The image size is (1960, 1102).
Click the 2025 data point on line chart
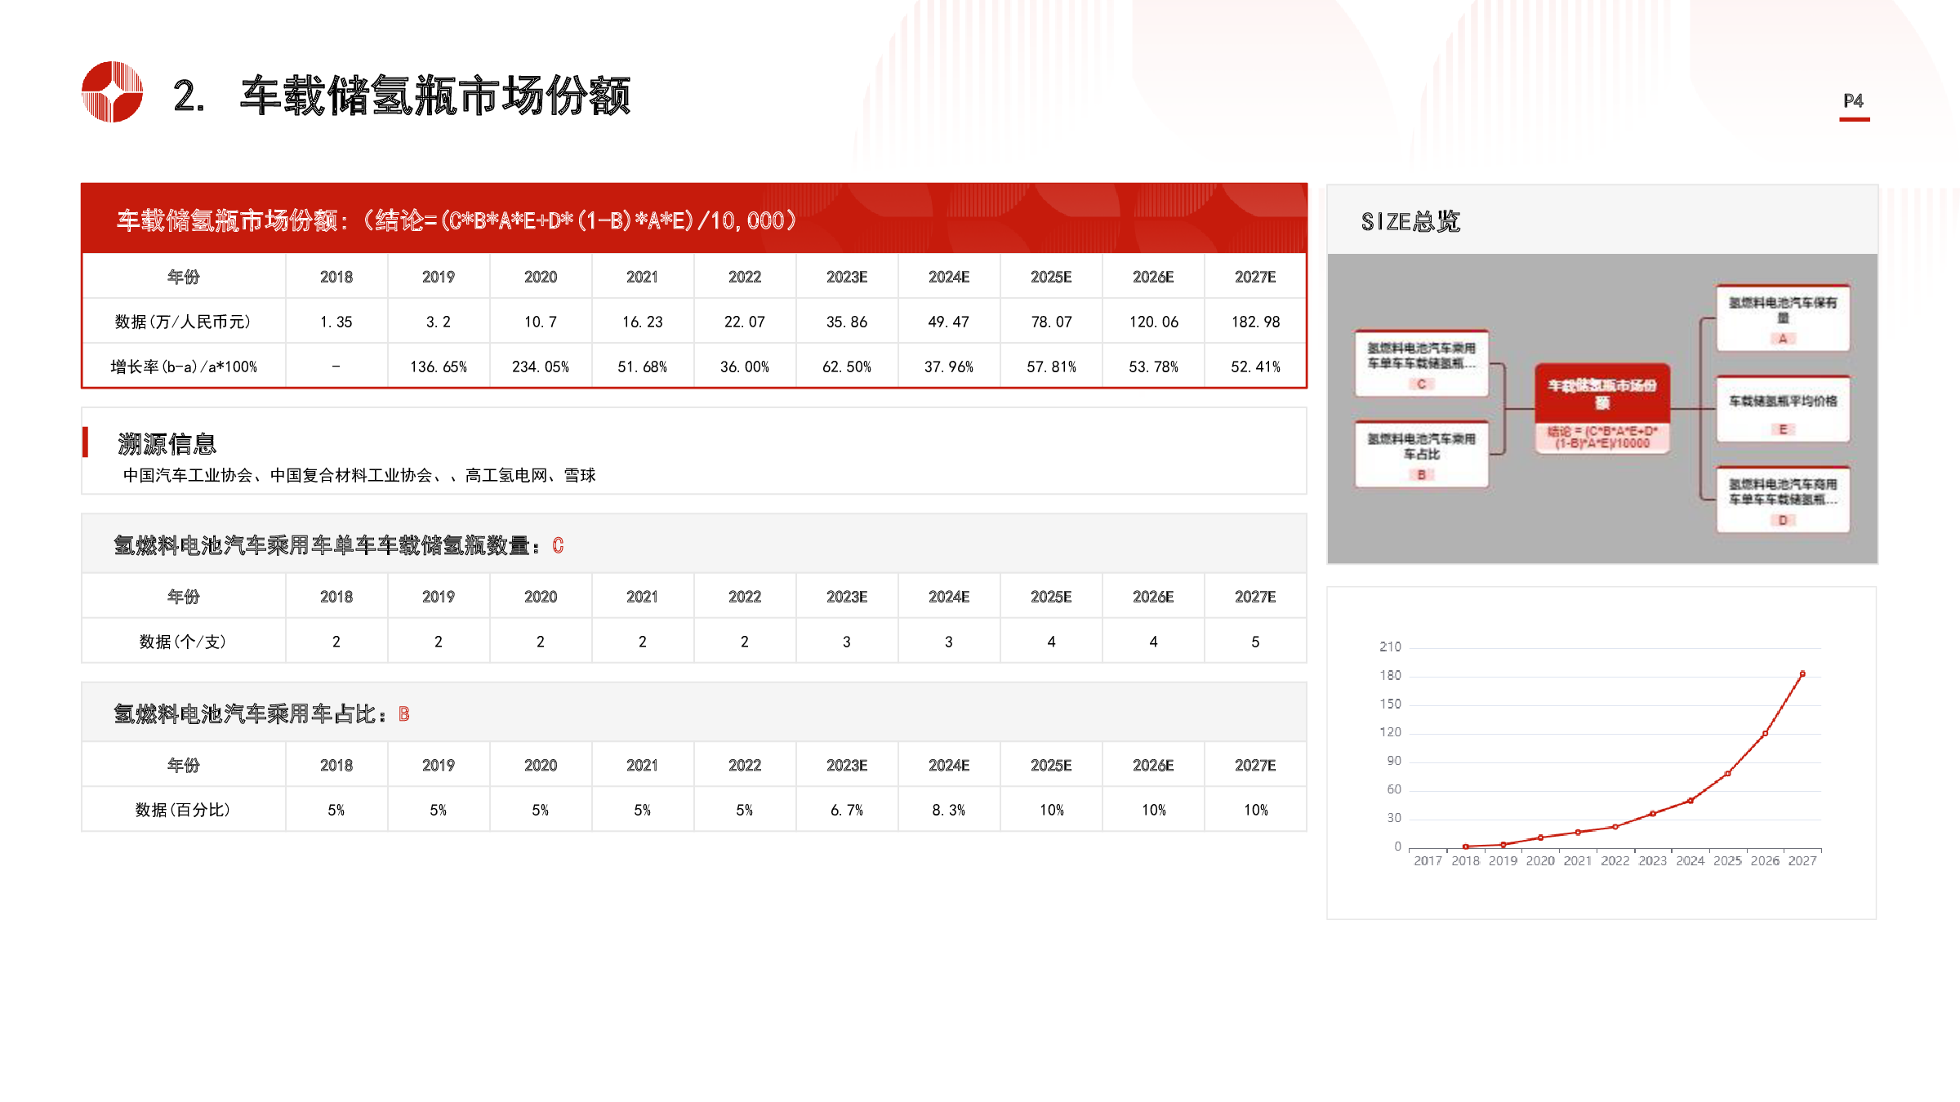pyautogui.click(x=1728, y=773)
